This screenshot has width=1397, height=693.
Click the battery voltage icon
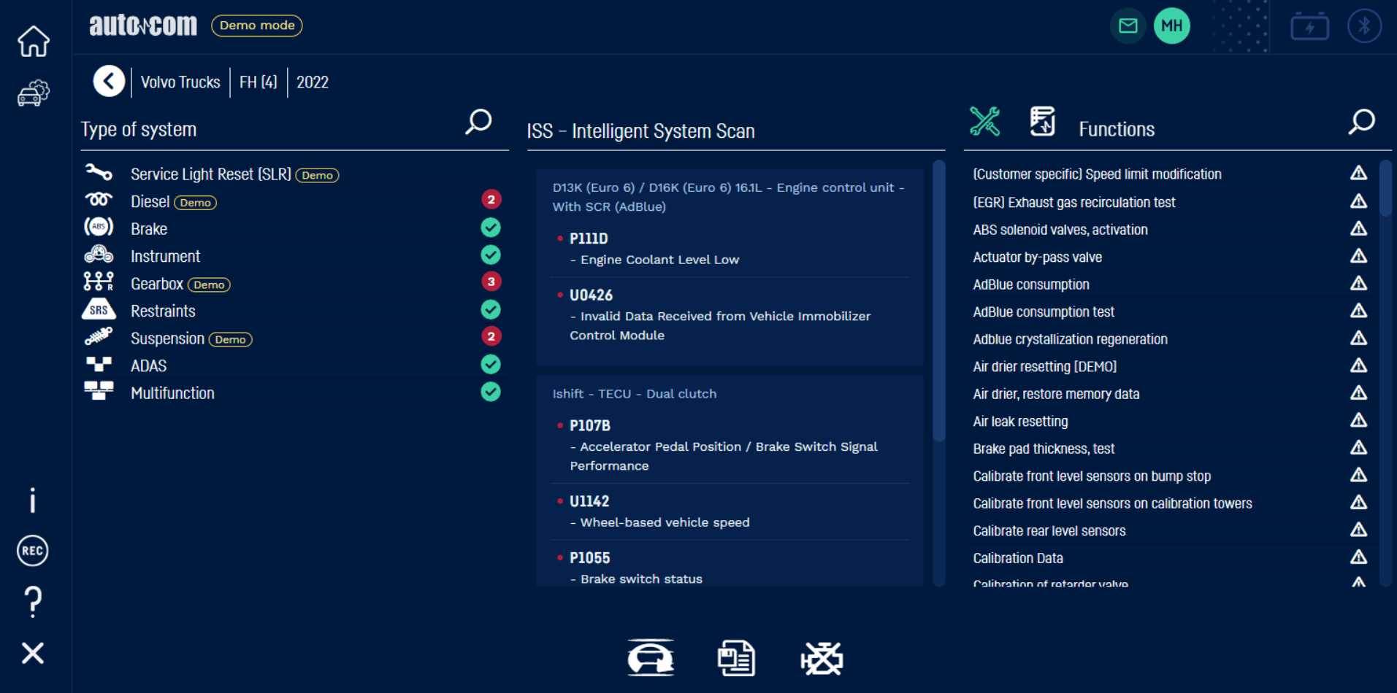point(1309,27)
